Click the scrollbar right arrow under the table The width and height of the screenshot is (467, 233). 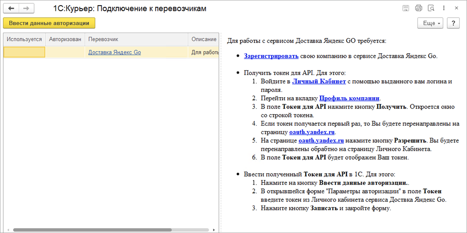point(214,230)
